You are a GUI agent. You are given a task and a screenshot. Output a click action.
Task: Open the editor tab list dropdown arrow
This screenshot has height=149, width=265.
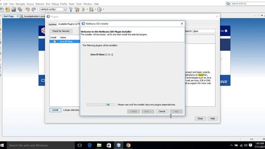click(262, 16)
